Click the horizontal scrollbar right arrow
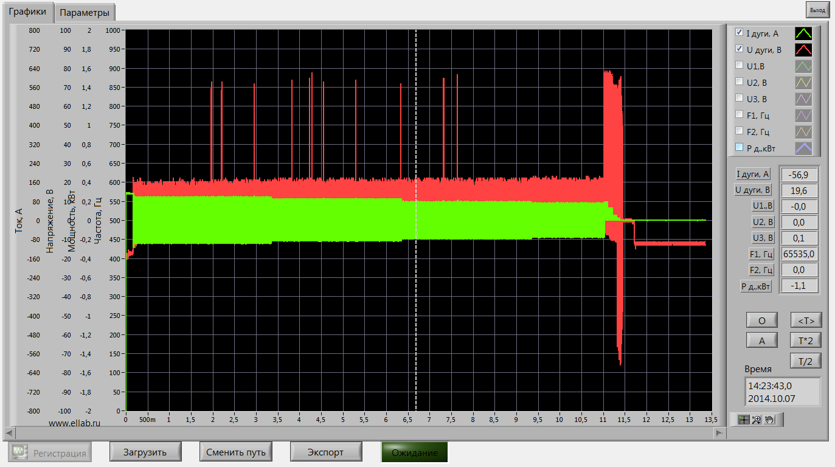Viewport: 835px width, 467px height. point(720,433)
